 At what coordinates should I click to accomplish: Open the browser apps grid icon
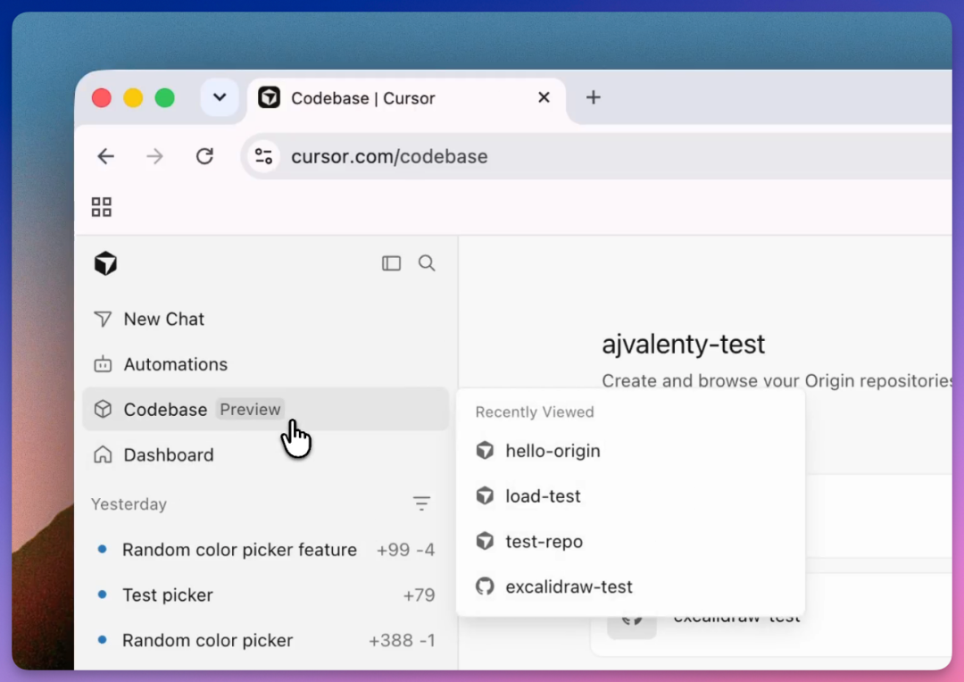(102, 206)
